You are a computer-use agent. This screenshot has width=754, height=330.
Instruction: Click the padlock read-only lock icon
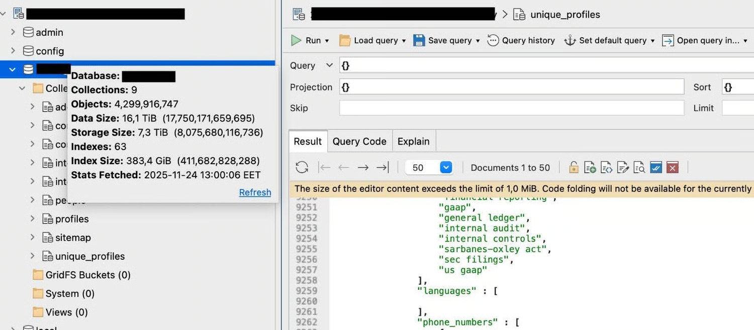pyautogui.click(x=574, y=168)
